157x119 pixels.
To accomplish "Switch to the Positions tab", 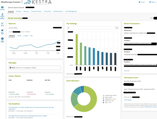I will [19, 11].
